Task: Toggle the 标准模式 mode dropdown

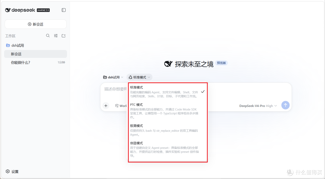Action: [x=140, y=77]
